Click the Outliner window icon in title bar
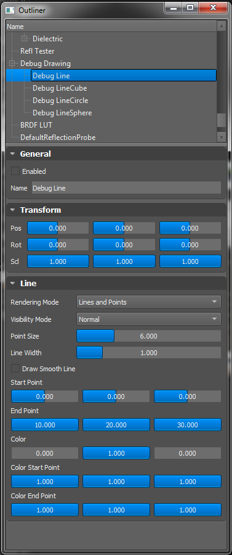232x555 pixels. tap(10, 10)
